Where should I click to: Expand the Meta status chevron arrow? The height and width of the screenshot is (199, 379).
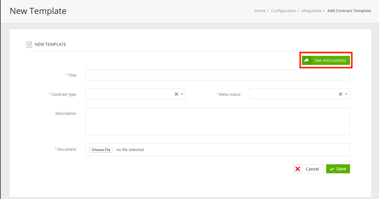(x=346, y=94)
